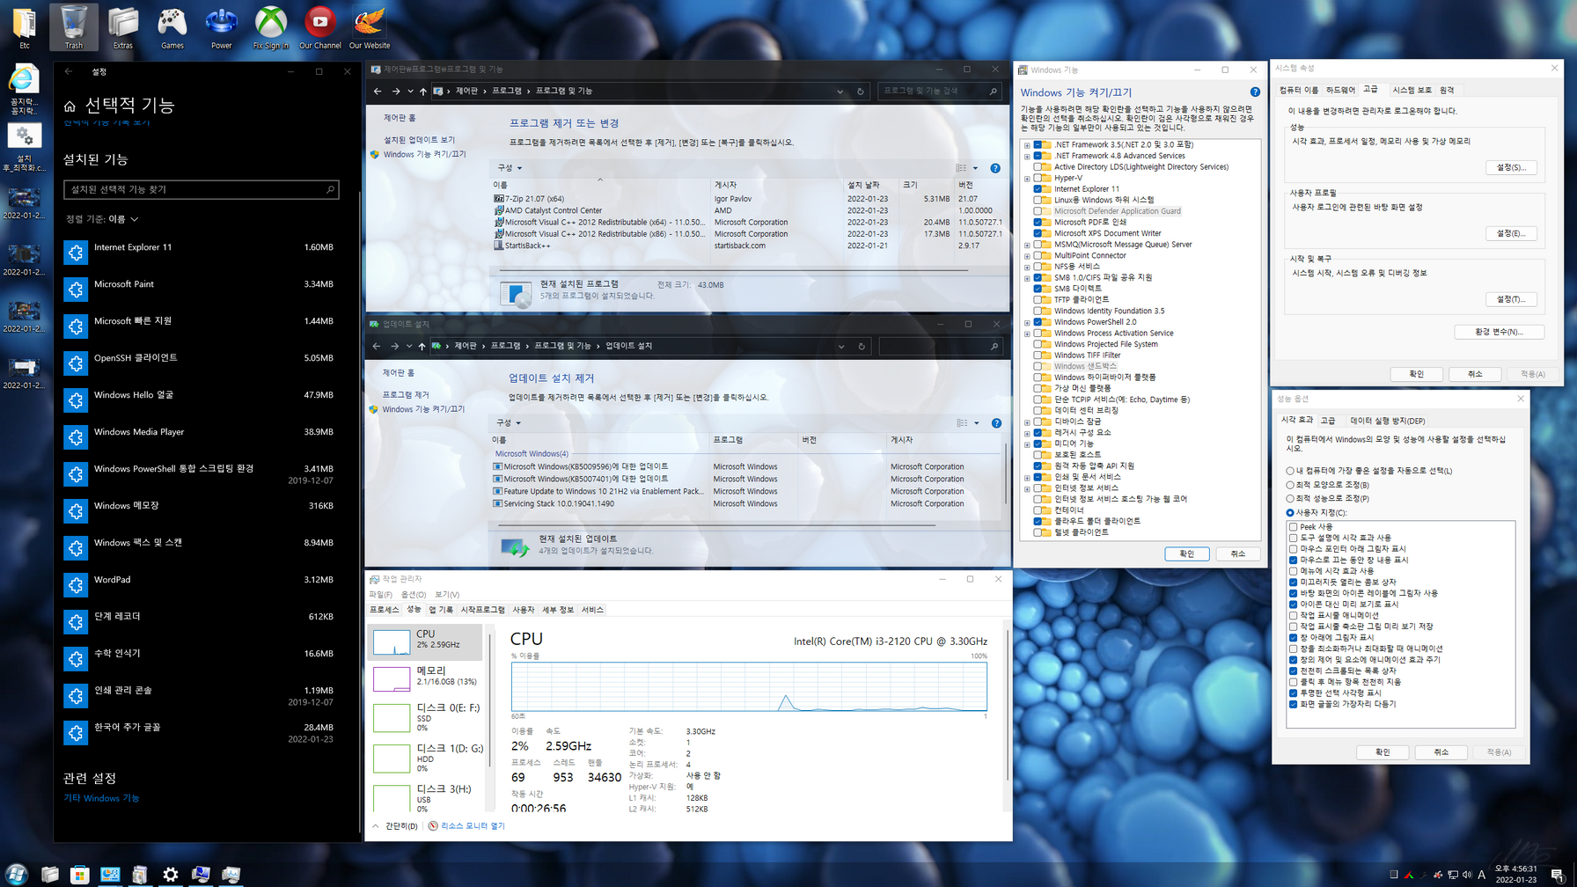Image resolution: width=1577 pixels, height=887 pixels.
Task: Open the 서비스 tab in Task Manager
Action: (x=592, y=610)
